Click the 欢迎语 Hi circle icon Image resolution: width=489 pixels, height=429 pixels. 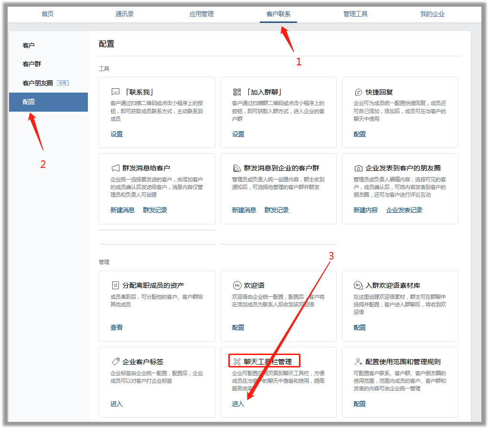237,285
